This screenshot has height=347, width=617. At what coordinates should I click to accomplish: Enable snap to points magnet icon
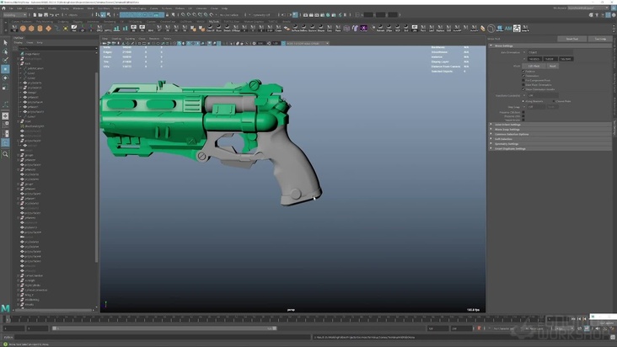click(x=195, y=15)
